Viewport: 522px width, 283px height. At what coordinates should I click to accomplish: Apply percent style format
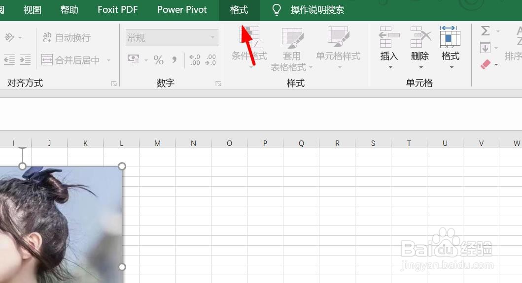[x=158, y=60]
